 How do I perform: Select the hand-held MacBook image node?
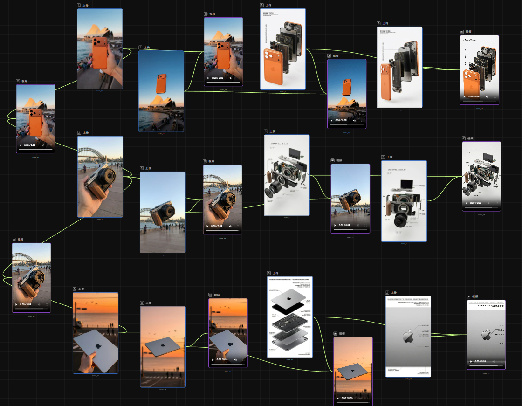point(95,333)
